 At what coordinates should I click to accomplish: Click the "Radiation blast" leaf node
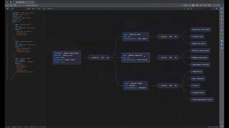click(x=199, y=43)
